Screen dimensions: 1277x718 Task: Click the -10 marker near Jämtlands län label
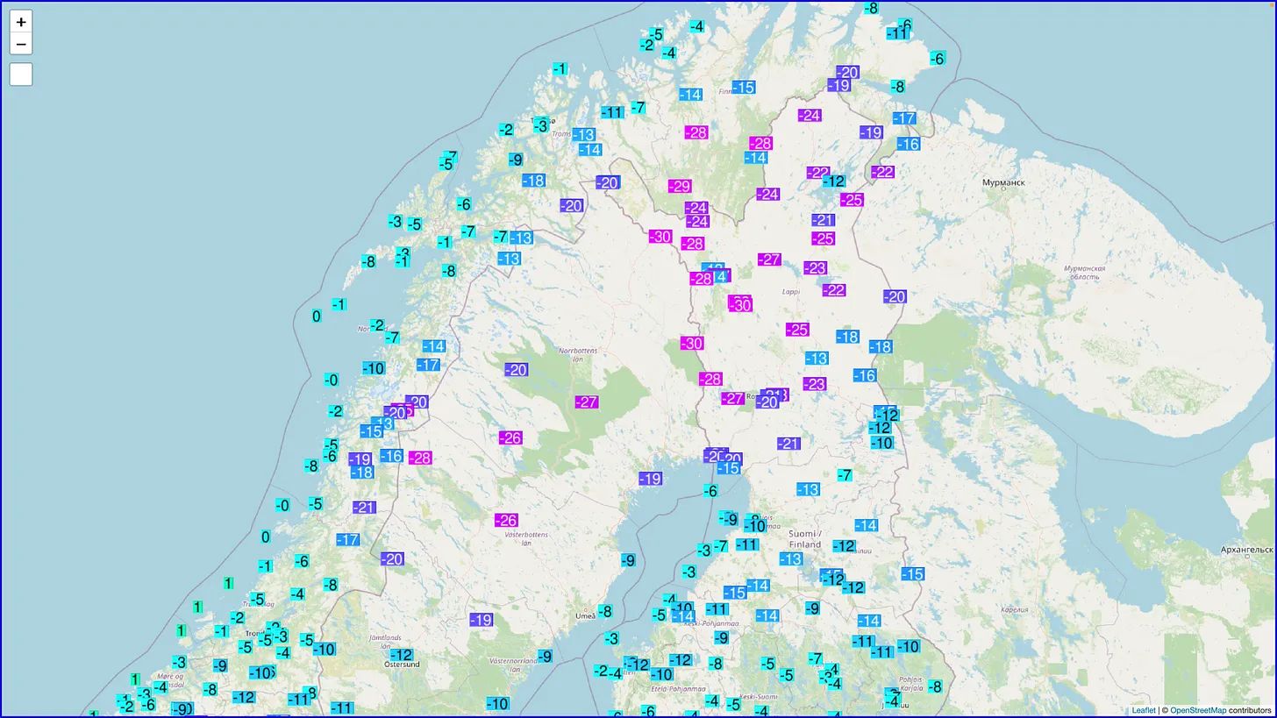click(325, 650)
